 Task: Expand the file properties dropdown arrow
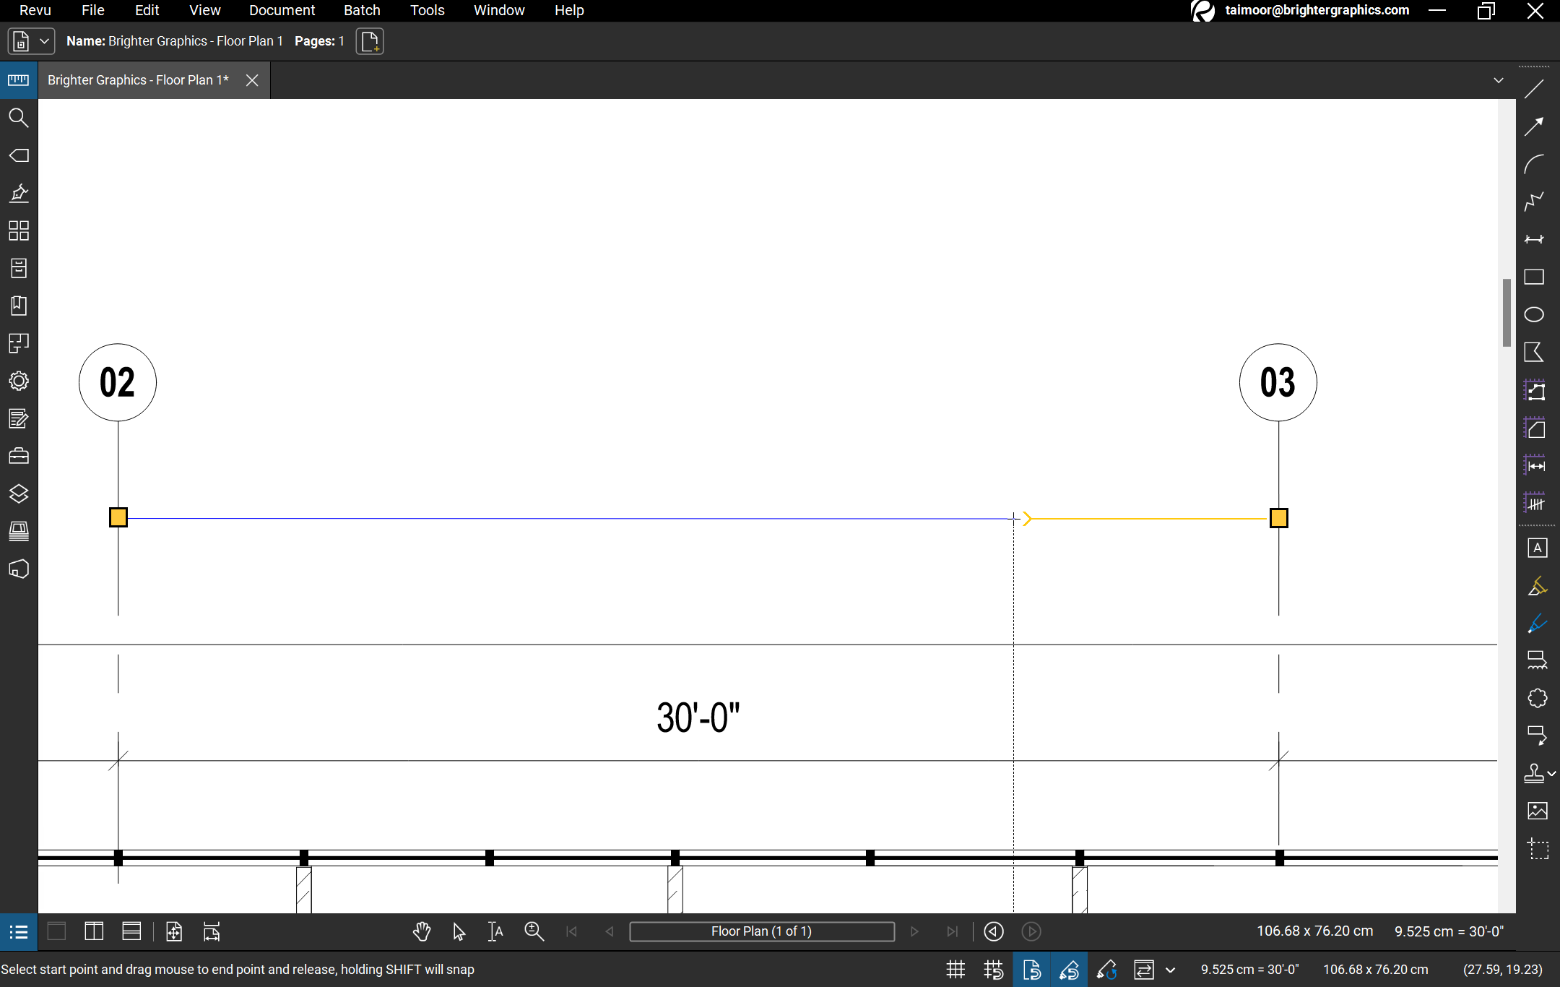[44, 41]
